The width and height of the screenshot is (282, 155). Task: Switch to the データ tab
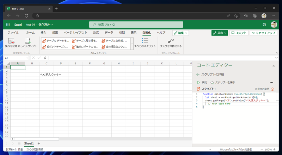[109, 33]
